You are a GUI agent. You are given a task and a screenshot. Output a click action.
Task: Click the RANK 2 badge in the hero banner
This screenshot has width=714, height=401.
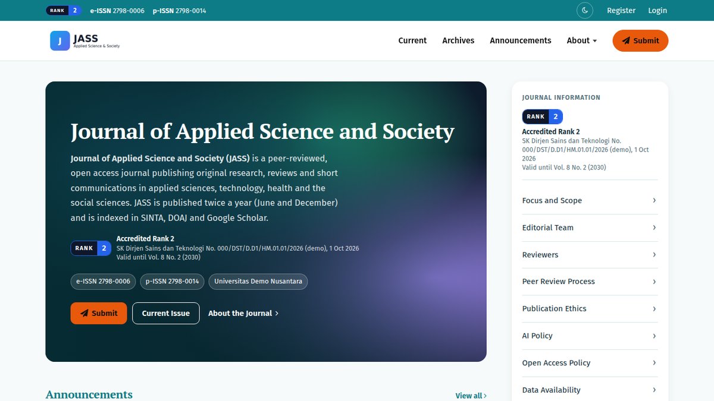pyautogui.click(x=91, y=248)
